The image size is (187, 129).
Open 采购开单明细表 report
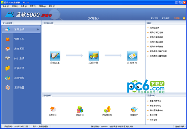[x=156, y=47]
